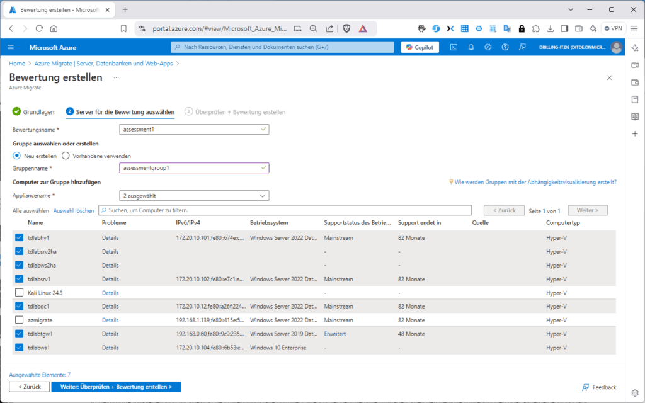This screenshot has height=403, width=645.
Task: Open Azure portal settings gear
Action: pos(488,47)
